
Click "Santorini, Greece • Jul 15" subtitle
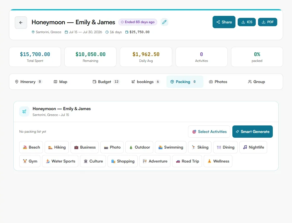51,115
